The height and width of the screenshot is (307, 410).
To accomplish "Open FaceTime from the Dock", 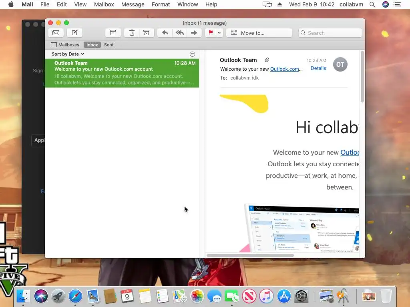I will (232, 296).
